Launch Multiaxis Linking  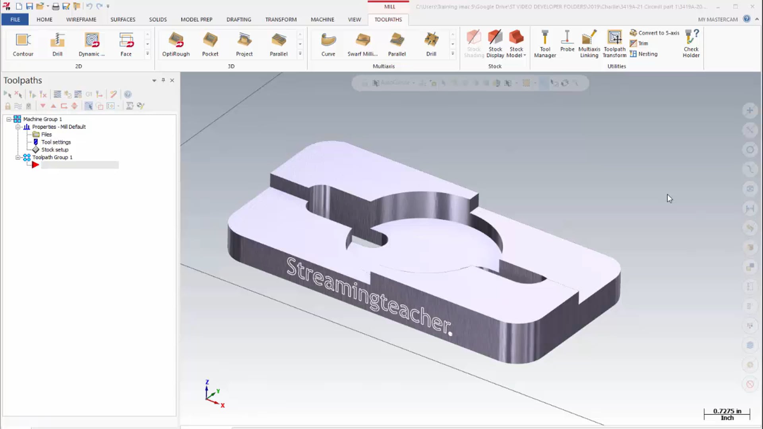point(589,44)
